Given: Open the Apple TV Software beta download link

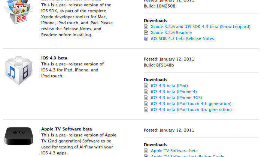Looking at the screenshot, I should 174,151.
